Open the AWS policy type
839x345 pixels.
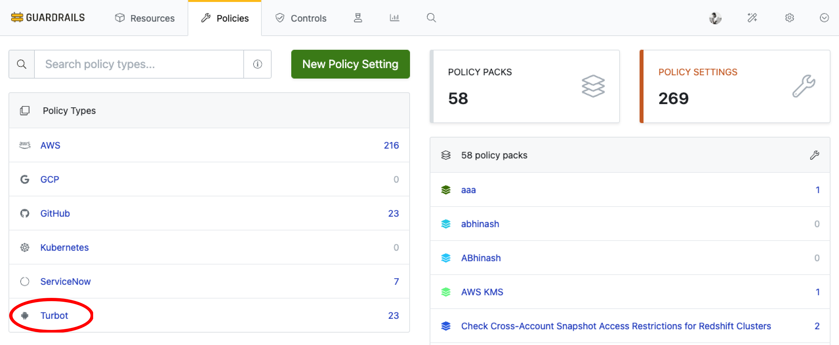pyautogui.click(x=50, y=145)
